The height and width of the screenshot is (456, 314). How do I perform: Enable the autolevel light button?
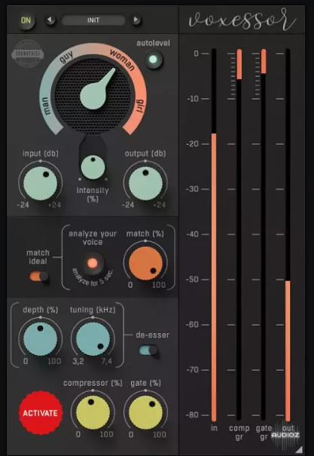click(x=154, y=60)
